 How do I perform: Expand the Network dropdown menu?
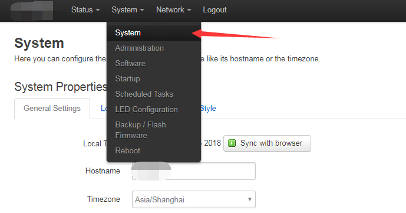(173, 10)
